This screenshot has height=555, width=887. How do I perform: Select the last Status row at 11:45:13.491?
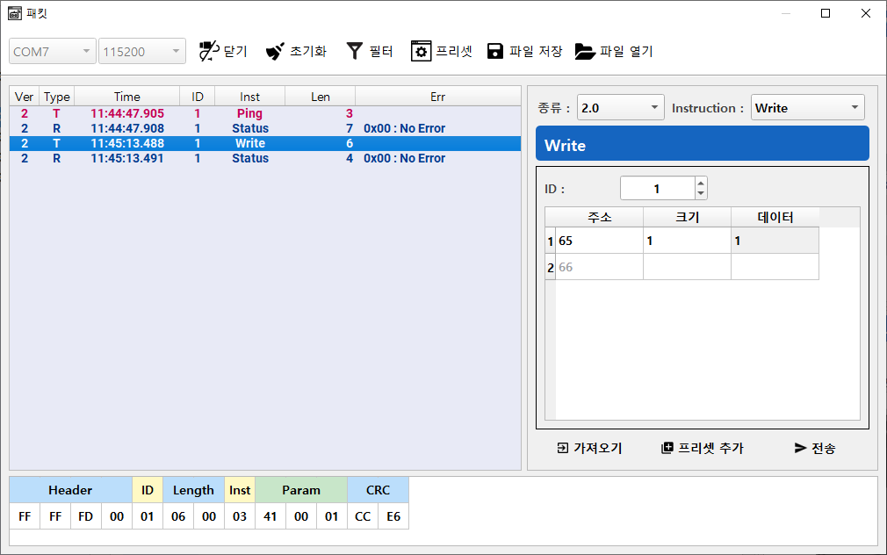[x=249, y=158]
